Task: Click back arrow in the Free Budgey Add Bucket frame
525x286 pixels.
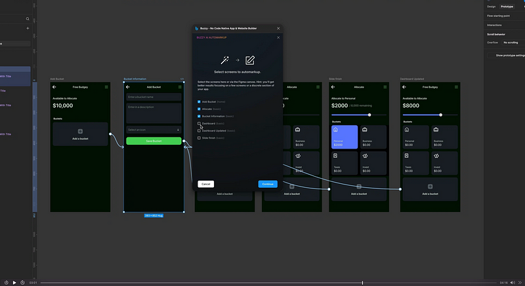Action: click(x=54, y=87)
